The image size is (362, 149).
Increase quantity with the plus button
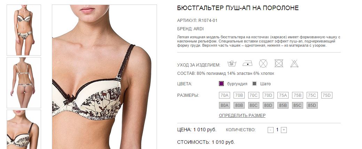284,130
